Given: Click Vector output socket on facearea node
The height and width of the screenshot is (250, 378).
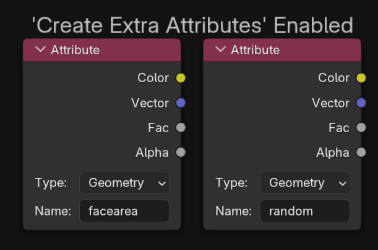Looking at the screenshot, I should click(x=181, y=102).
